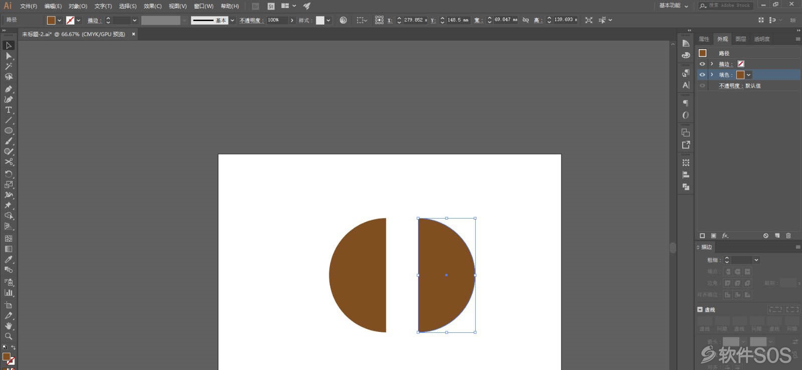Select the Rotate tool
The width and height of the screenshot is (802, 370).
tap(9, 174)
